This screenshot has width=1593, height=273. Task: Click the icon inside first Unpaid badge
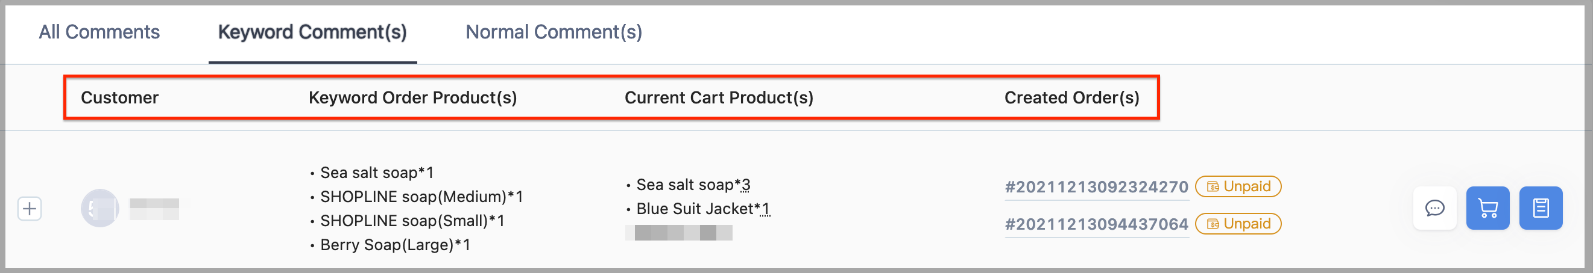coord(1212,187)
